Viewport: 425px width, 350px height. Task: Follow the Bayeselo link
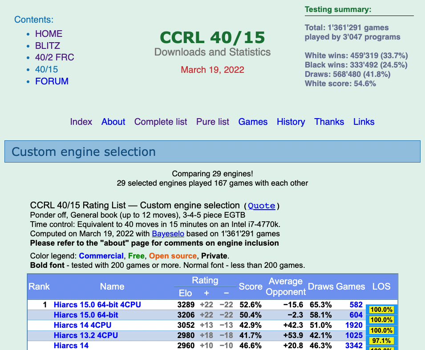(x=168, y=234)
